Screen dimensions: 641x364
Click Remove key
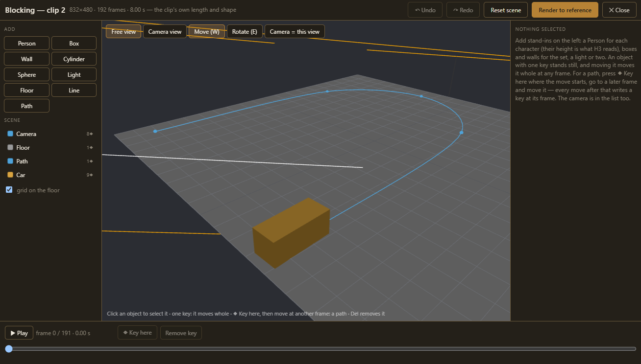click(181, 333)
